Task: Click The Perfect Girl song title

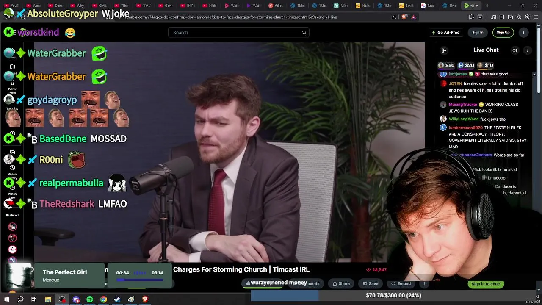Action: click(x=65, y=272)
